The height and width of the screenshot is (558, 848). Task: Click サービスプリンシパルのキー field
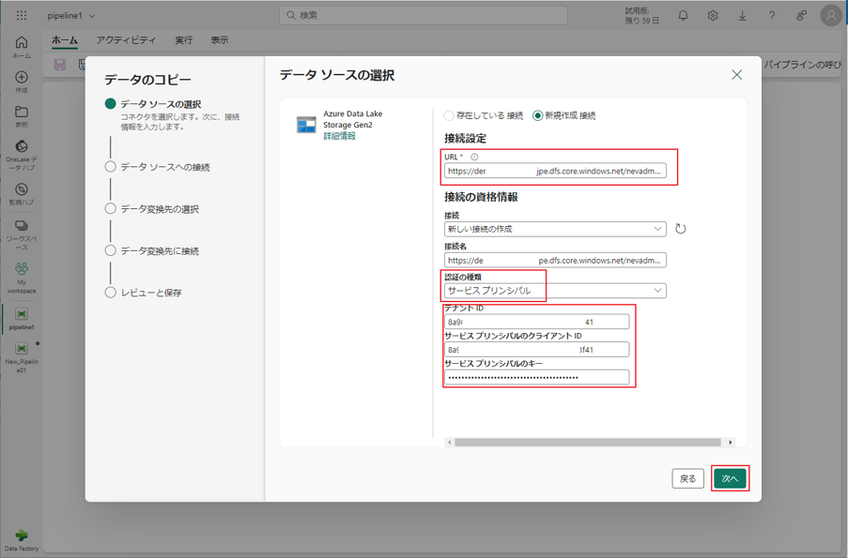coord(537,377)
